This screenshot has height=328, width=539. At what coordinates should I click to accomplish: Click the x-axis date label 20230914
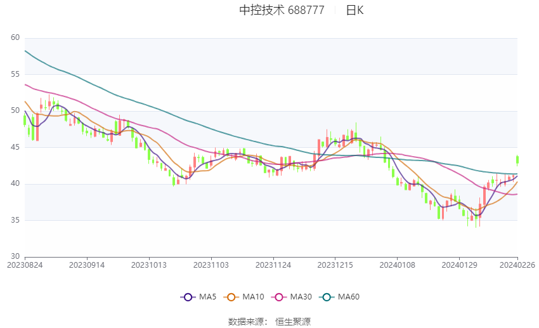87,265
